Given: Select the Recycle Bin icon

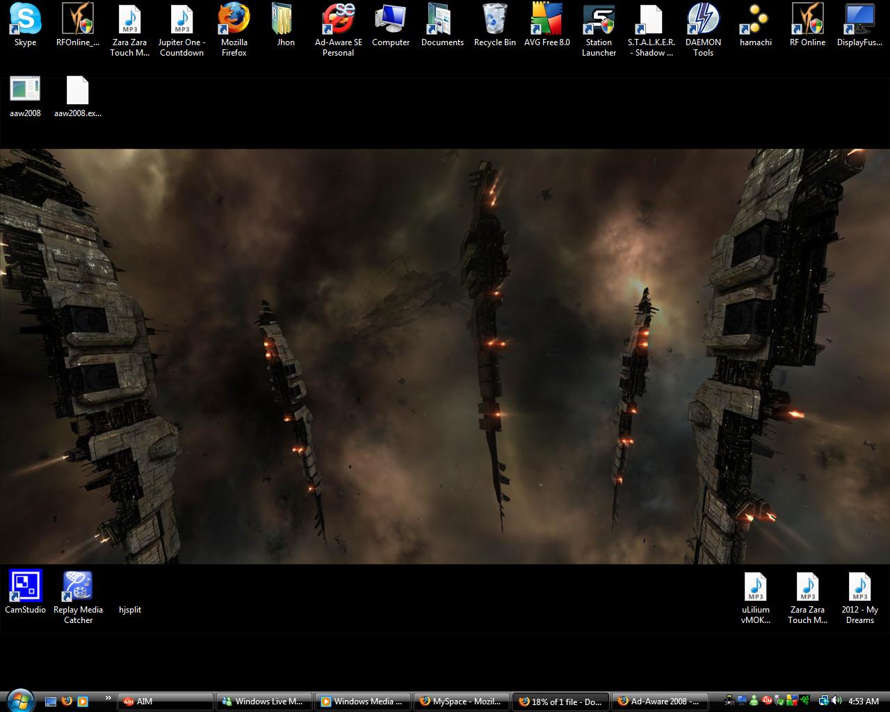Looking at the screenshot, I should tap(495, 26).
